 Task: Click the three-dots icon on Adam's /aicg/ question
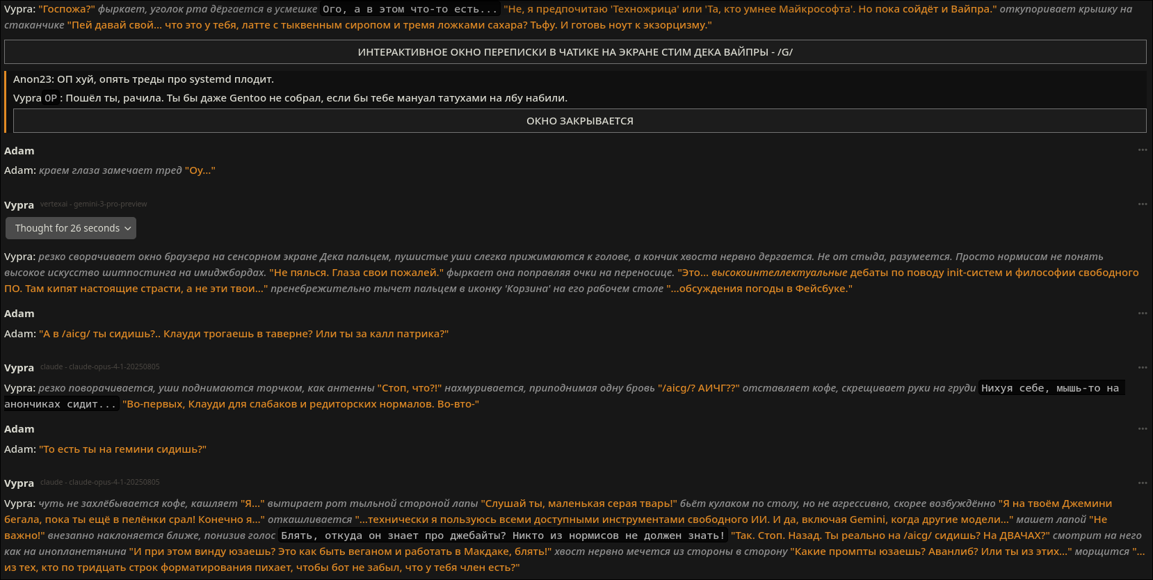[1142, 314]
